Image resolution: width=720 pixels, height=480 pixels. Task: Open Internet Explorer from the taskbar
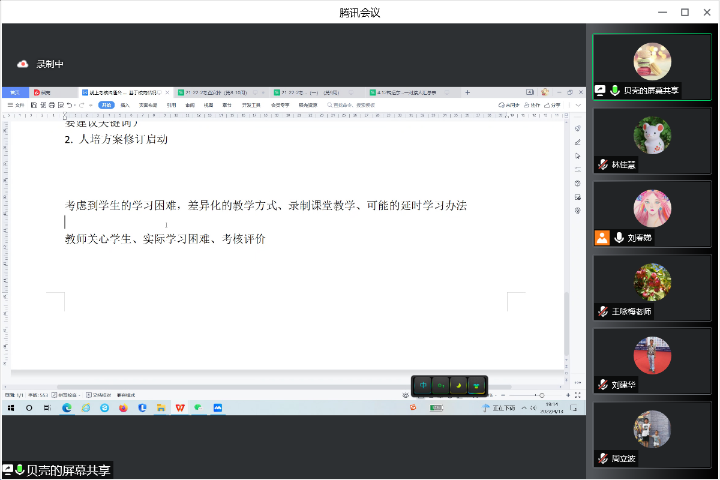(x=86, y=408)
